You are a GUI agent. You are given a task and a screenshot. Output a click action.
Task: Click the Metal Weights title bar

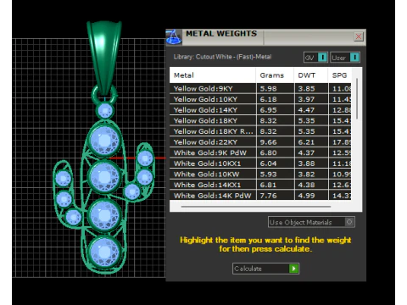[265, 37]
